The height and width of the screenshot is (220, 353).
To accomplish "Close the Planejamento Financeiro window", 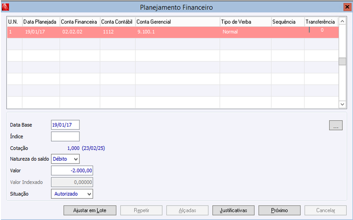I will pyautogui.click(x=347, y=7).
